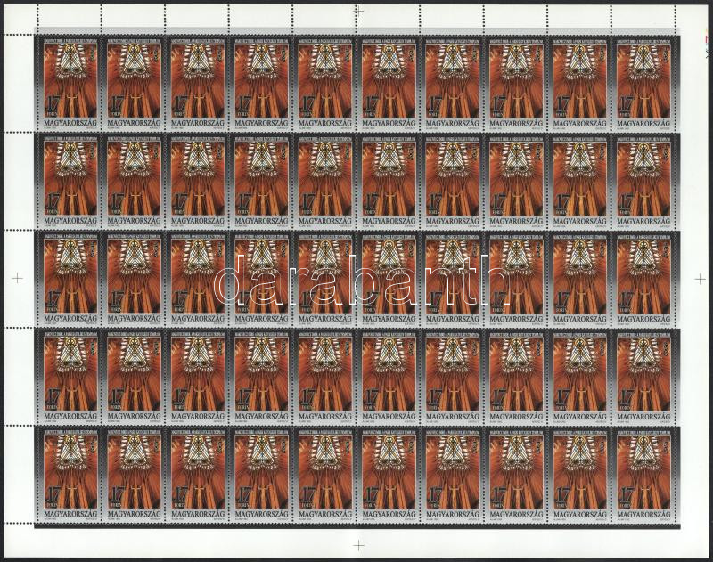Click the registration cross in the bottom margin
The height and width of the screenshot is (562, 713).
[359, 544]
